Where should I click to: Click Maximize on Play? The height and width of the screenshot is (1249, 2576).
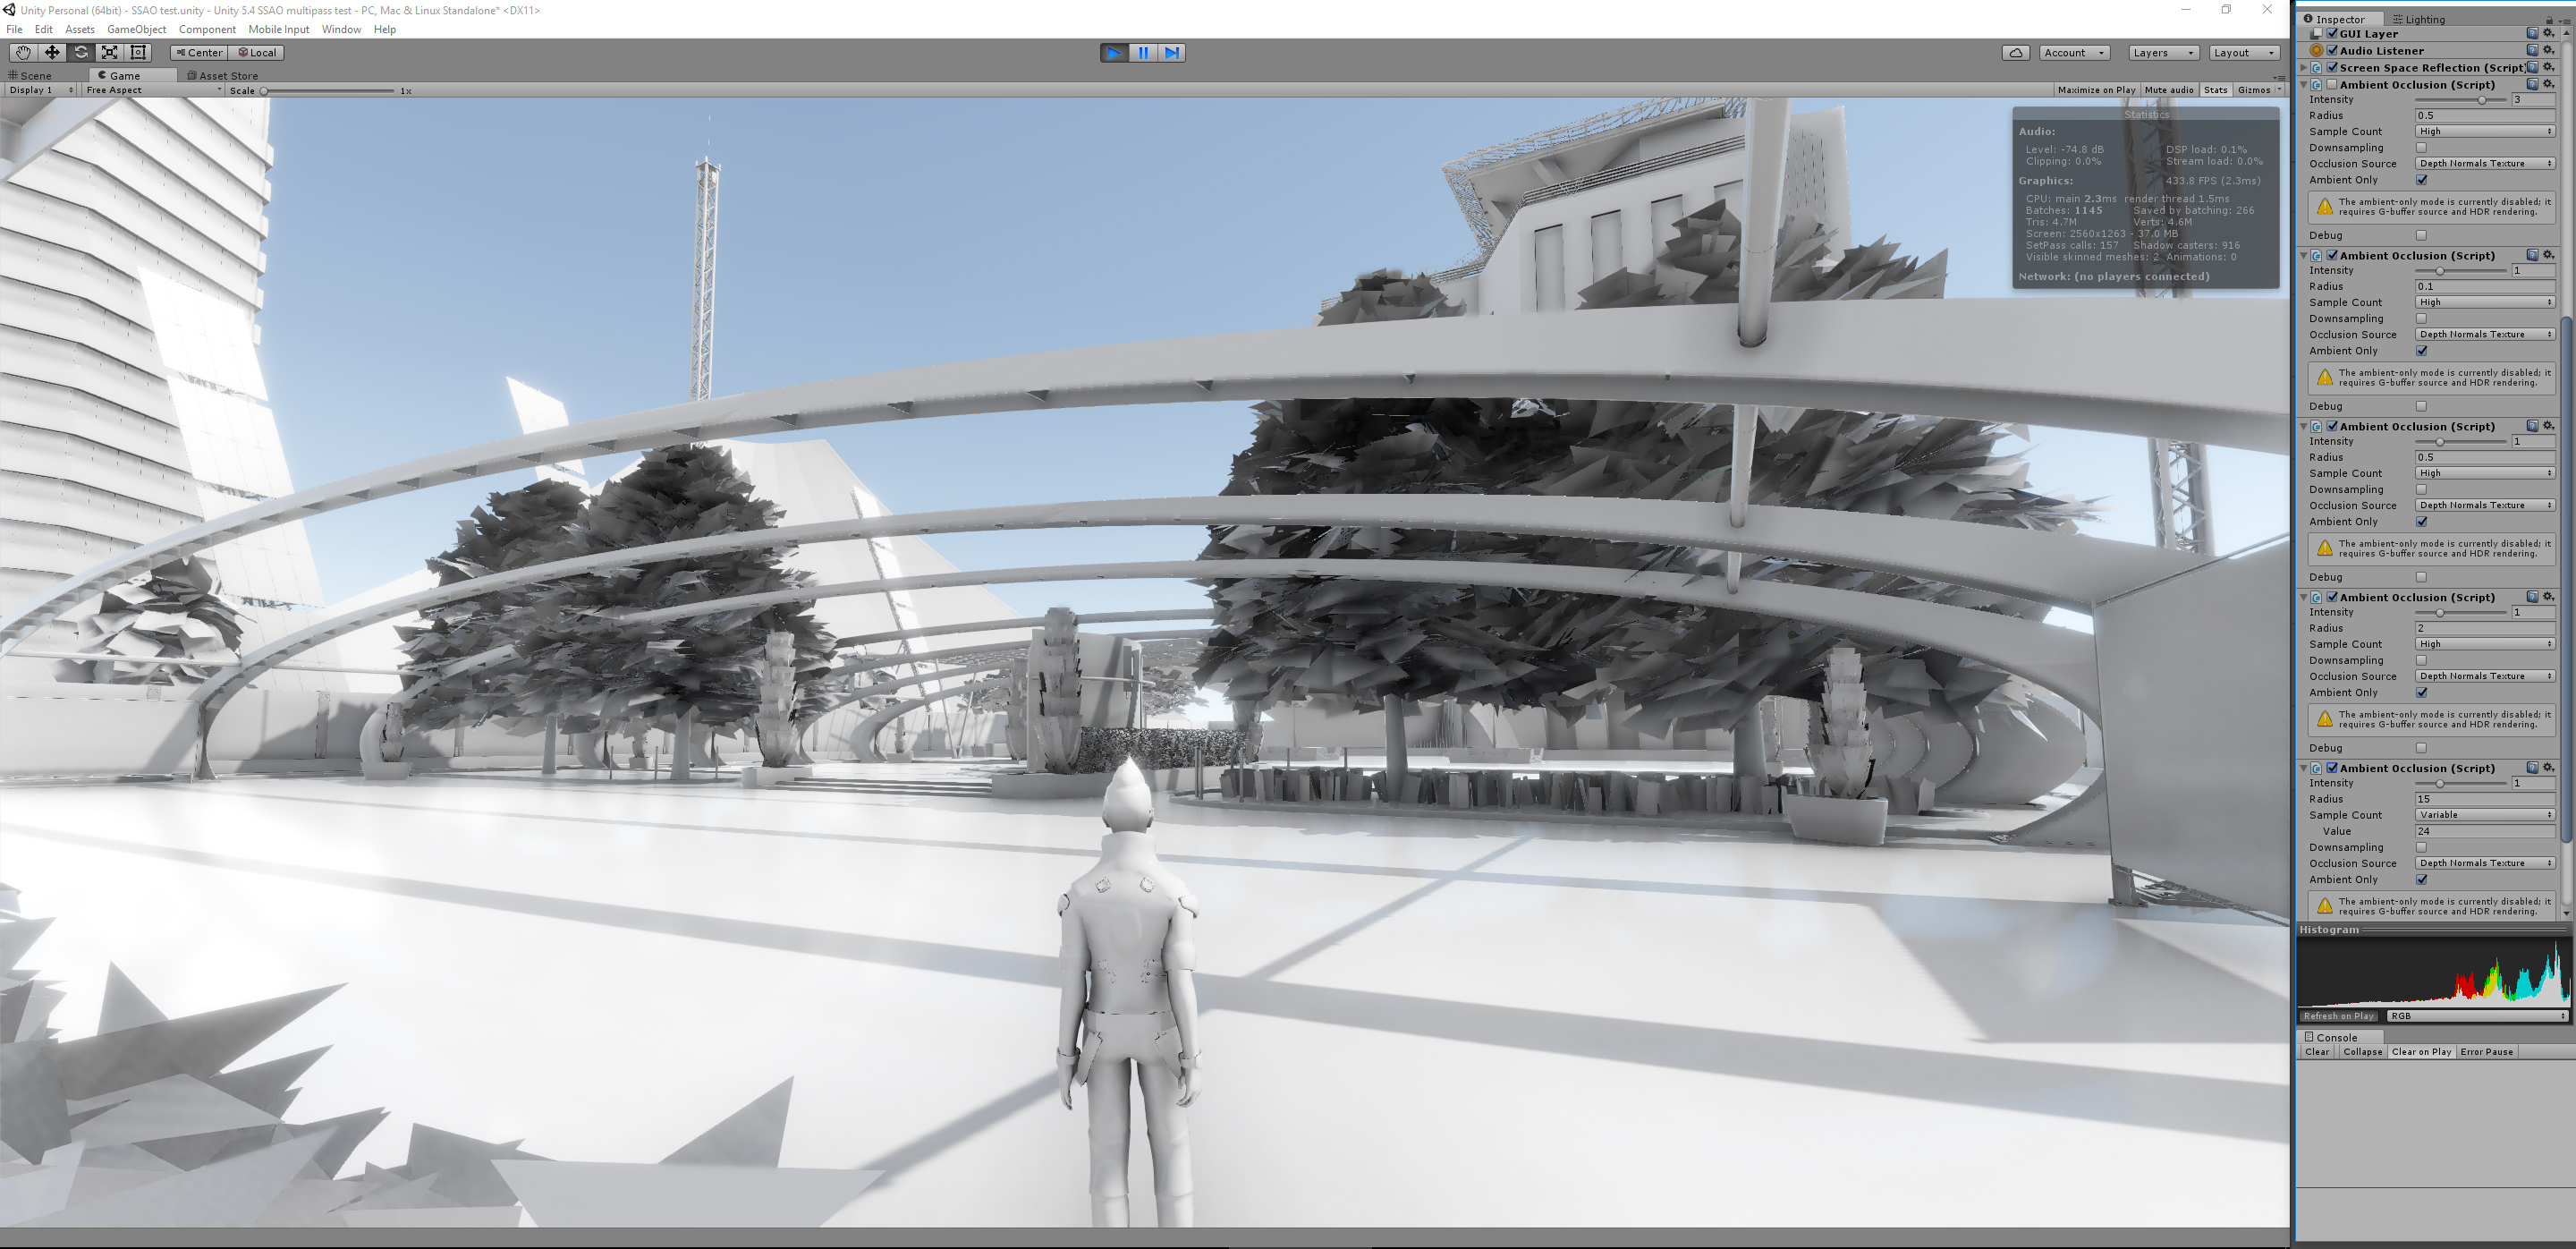pyautogui.click(x=2097, y=89)
